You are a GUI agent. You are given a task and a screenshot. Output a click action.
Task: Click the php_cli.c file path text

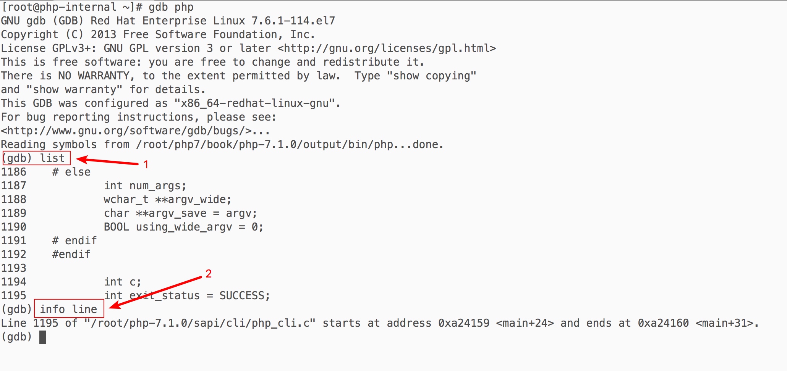(x=200, y=323)
